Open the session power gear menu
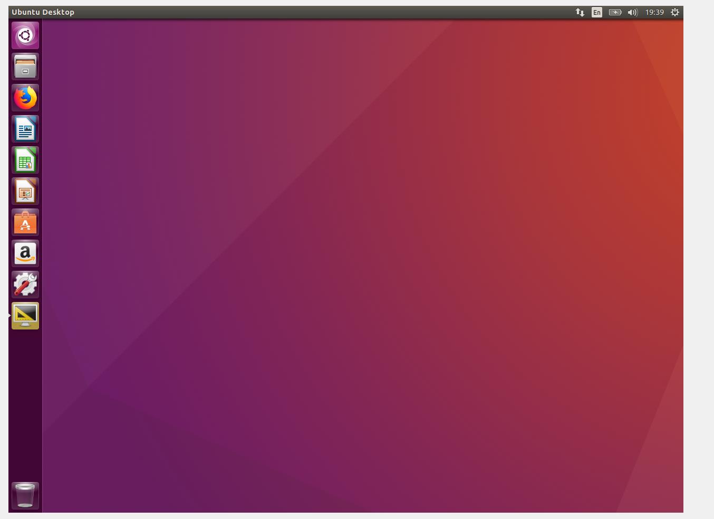 click(675, 12)
